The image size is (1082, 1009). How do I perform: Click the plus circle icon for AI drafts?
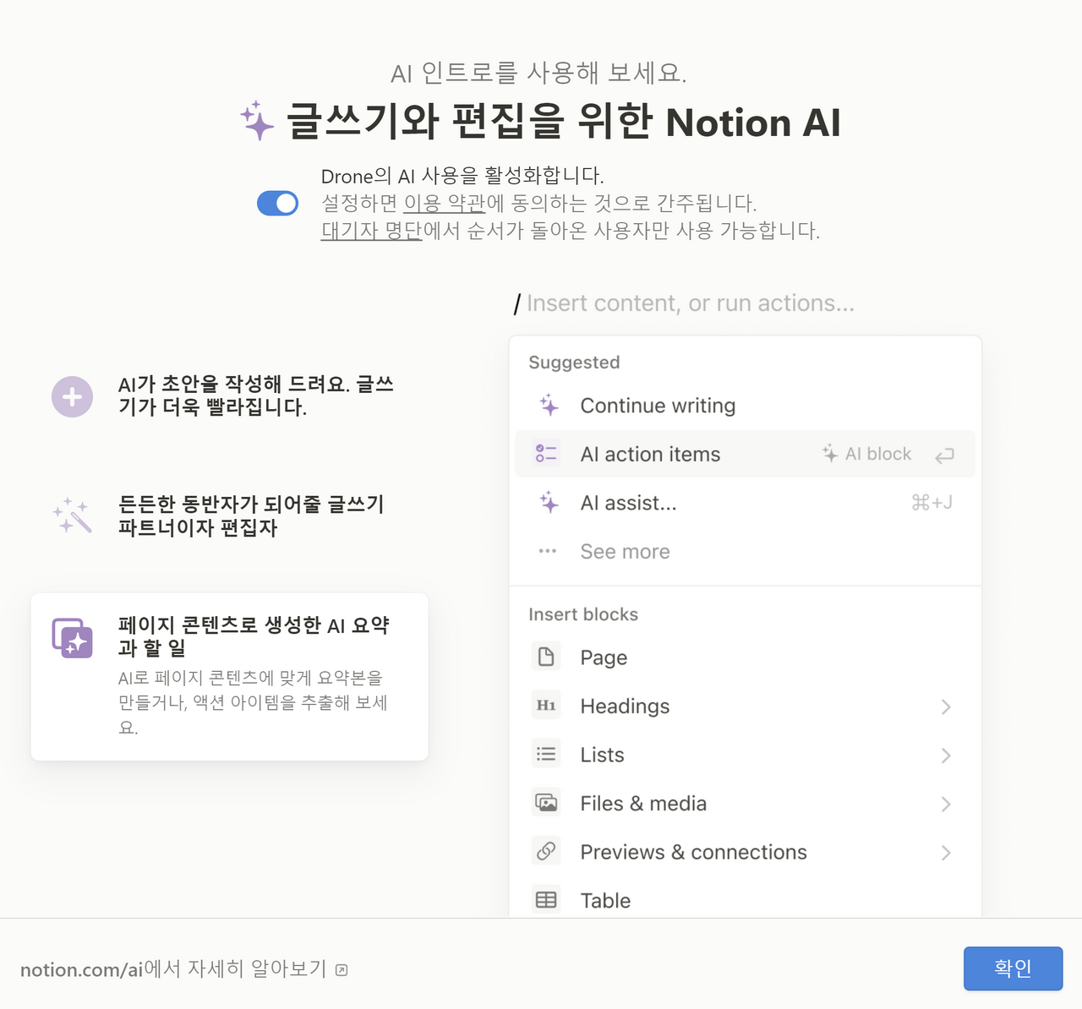pyautogui.click(x=73, y=396)
